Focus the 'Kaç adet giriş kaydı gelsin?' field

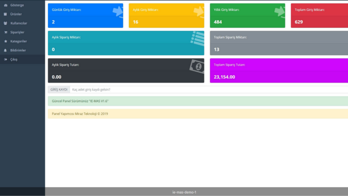(x=209, y=90)
